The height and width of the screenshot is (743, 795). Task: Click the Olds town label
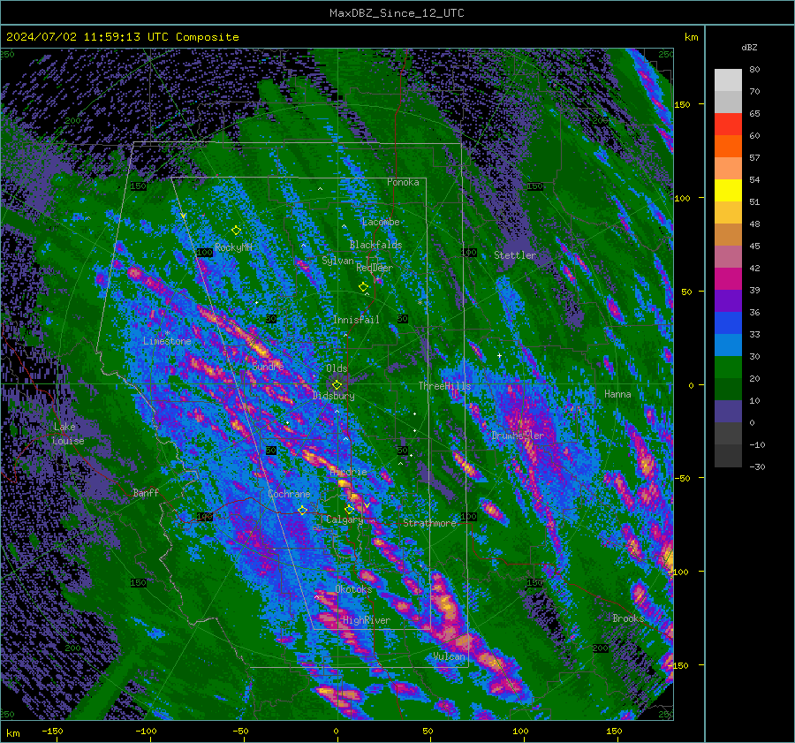point(337,368)
